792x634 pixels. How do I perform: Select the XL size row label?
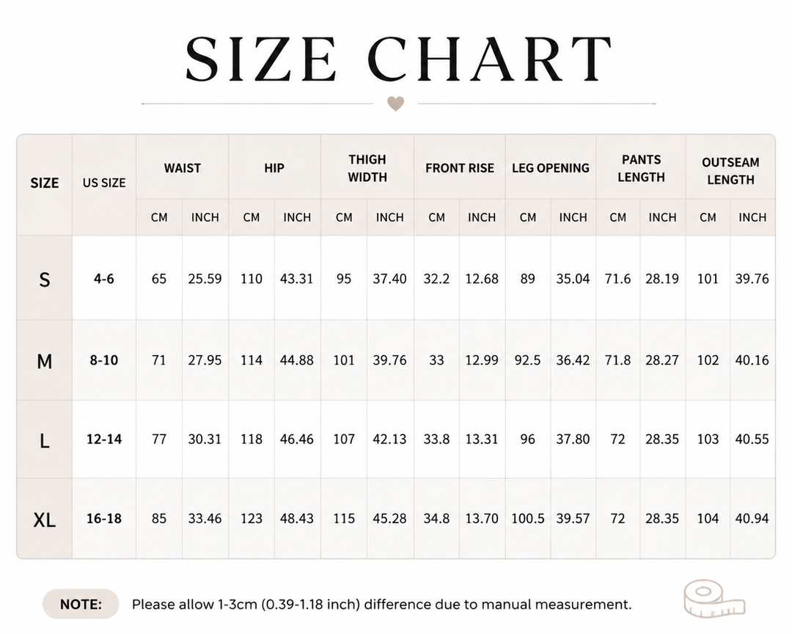tap(45, 520)
